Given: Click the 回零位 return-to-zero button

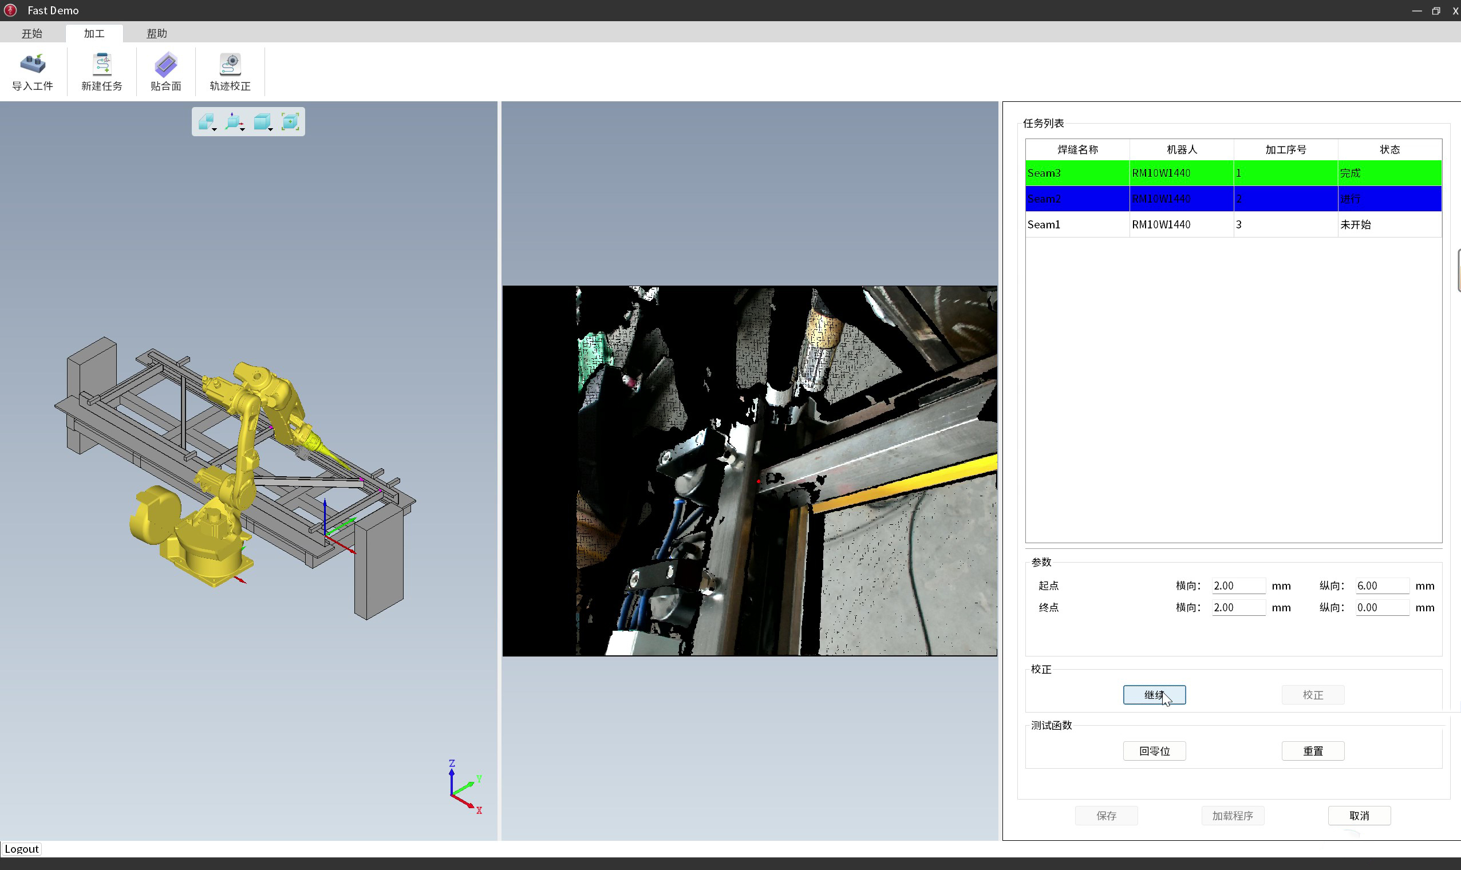Looking at the screenshot, I should pyautogui.click(x=1154, y=751).
